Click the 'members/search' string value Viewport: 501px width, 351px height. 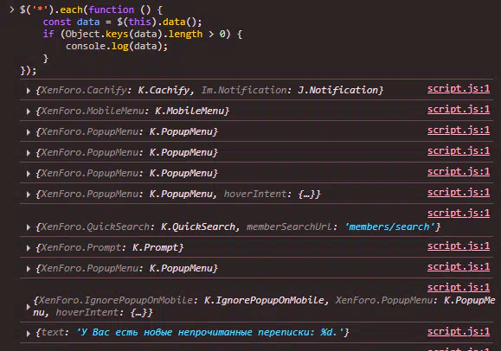tap(390, 227)
